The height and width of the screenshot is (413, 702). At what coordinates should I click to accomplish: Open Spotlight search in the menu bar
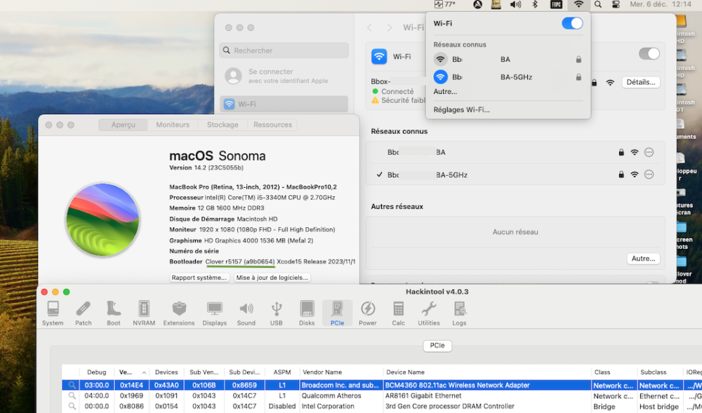(x=598, y=4)
